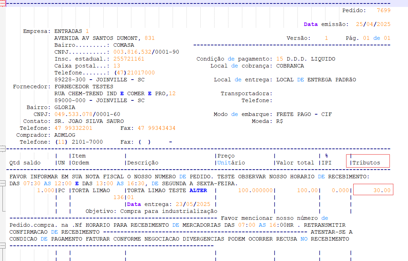This screenshot has height=261, width=408.
Task: Click the Versão: label
Action: click(x=298, y=38)
